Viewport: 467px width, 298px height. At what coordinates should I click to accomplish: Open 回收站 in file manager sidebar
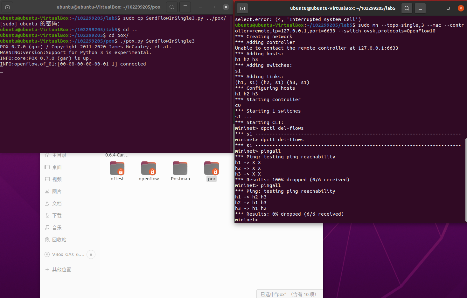point(70,239)
